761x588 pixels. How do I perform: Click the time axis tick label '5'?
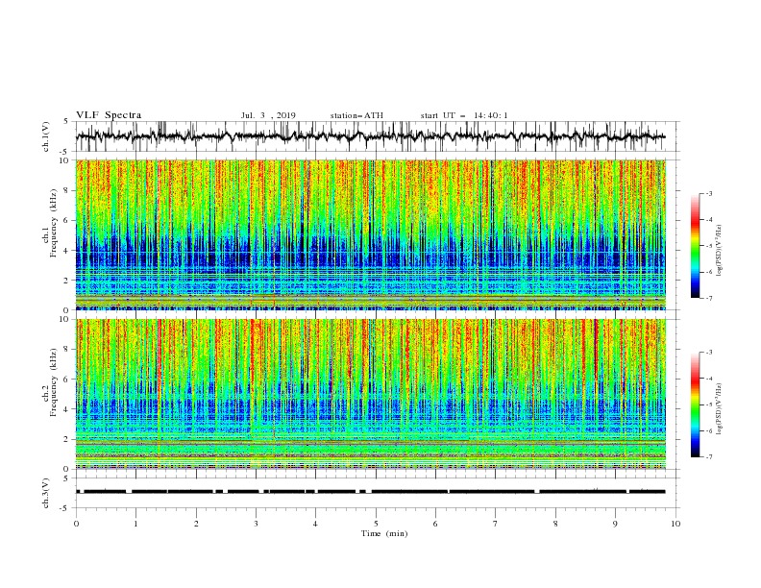[376, 524]
